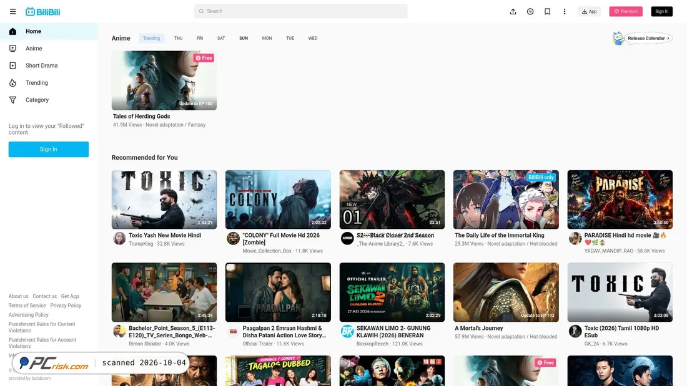Open the hamburger menu icon

coord(12,11)
